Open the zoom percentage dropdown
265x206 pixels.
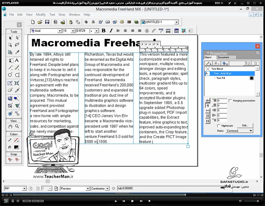point(24,188)
